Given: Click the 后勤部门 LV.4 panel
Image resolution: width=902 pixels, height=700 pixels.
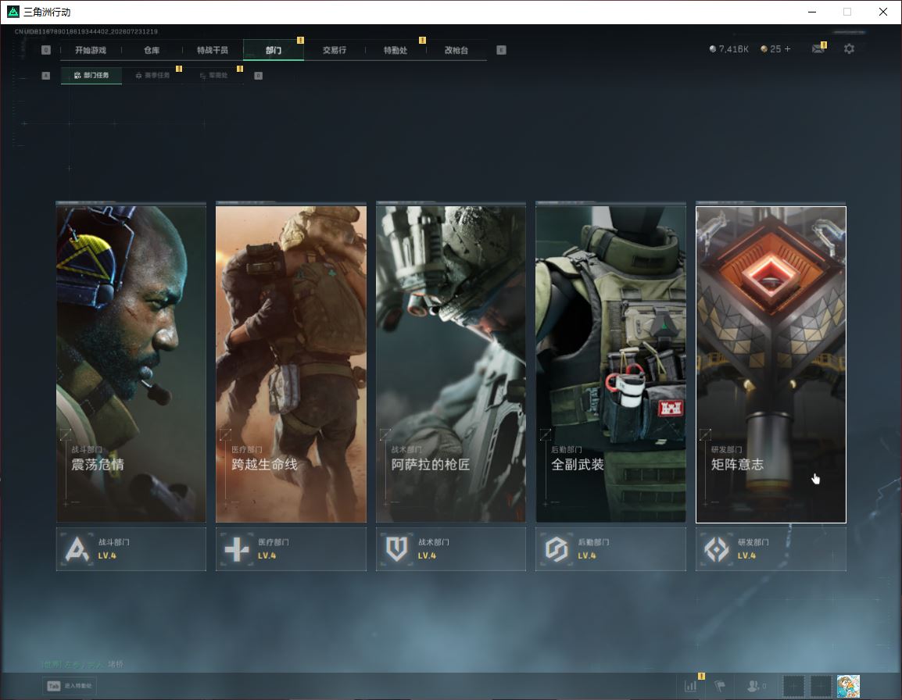Looking at the screenshot, I should tap(611, 549).
